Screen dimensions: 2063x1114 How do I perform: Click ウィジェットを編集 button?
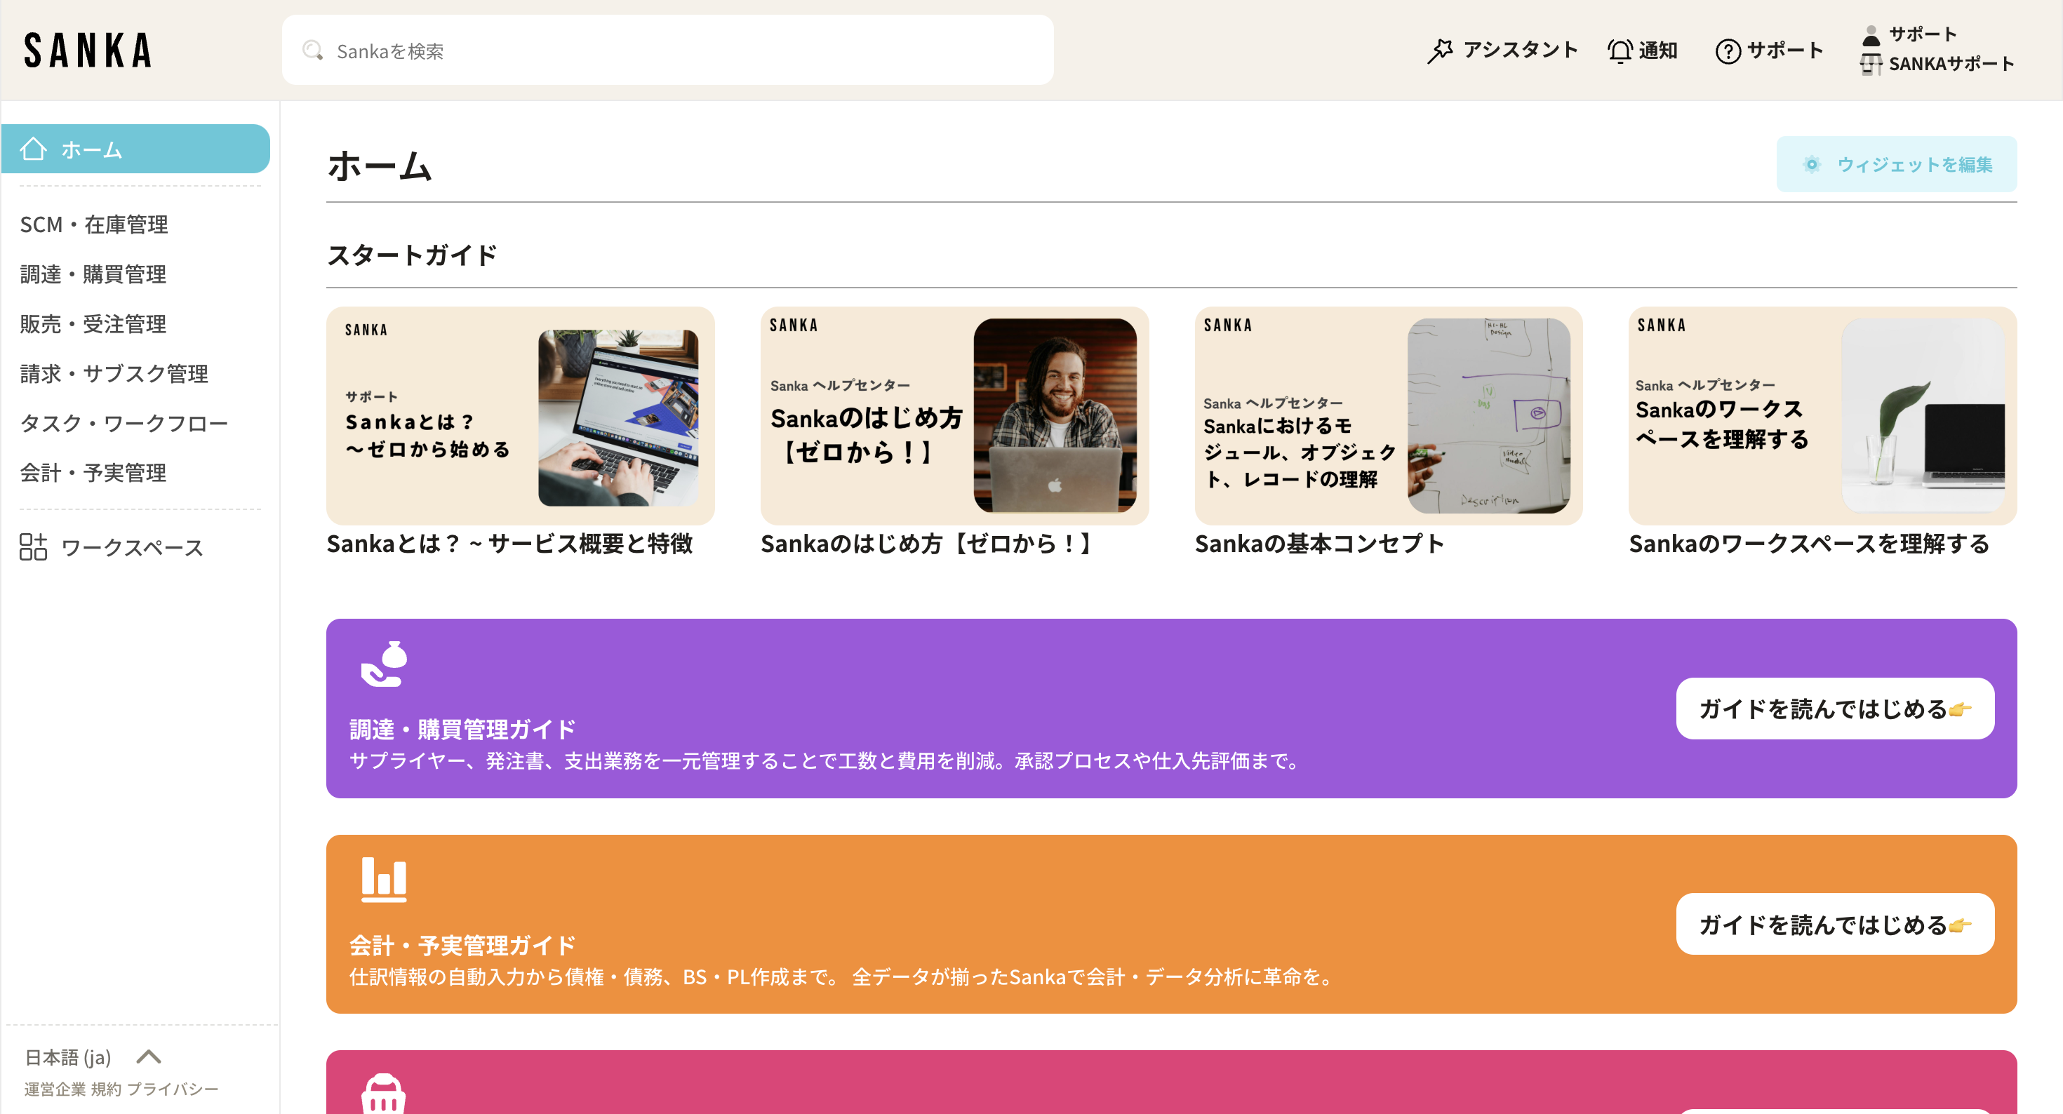[1895, 164]
